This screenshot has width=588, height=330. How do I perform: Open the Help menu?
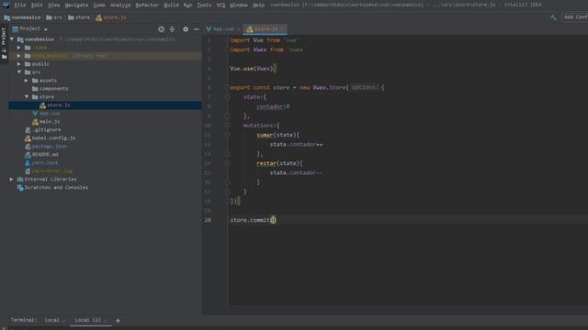tap(258, 5)
